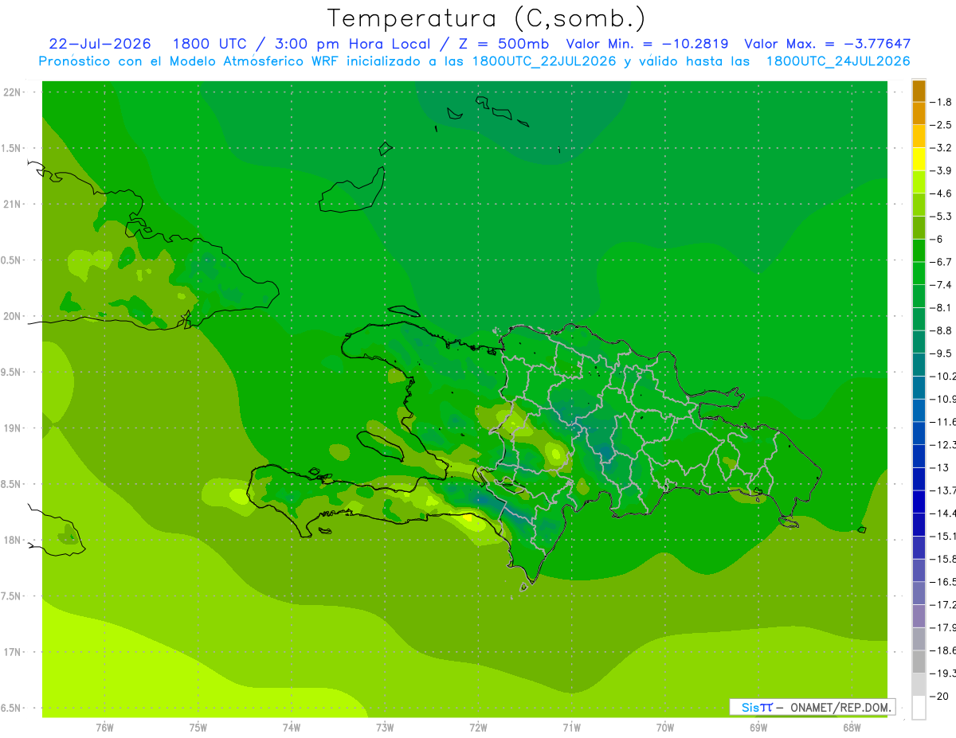Click the yellow swatch between -3.2 and -3.9
The height and width of the screenshot is (738, 956).
(x=919, y=159)
